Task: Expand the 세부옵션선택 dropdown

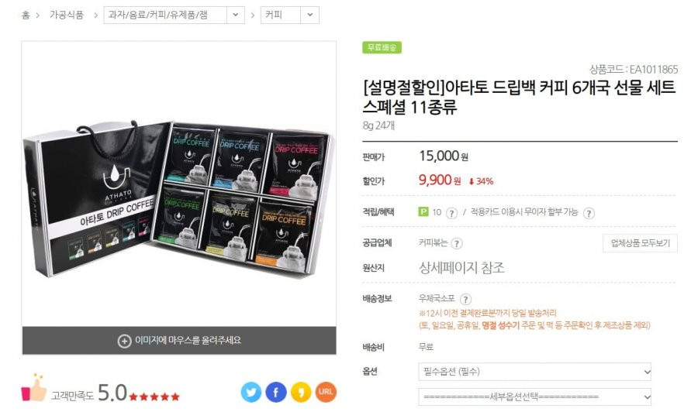Action: tap(534, 397)
